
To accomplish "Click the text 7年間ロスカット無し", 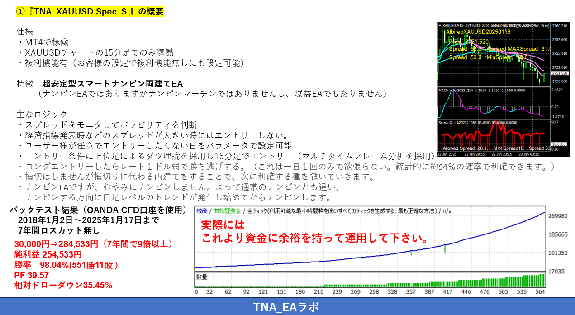I will click(x=58, y=231).
